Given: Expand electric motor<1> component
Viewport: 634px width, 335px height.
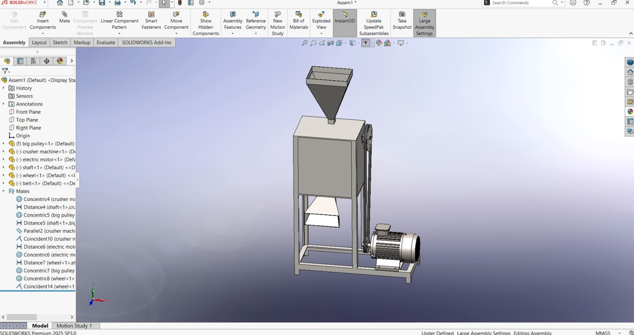Looking at the screenshot, I should [4, 159].
